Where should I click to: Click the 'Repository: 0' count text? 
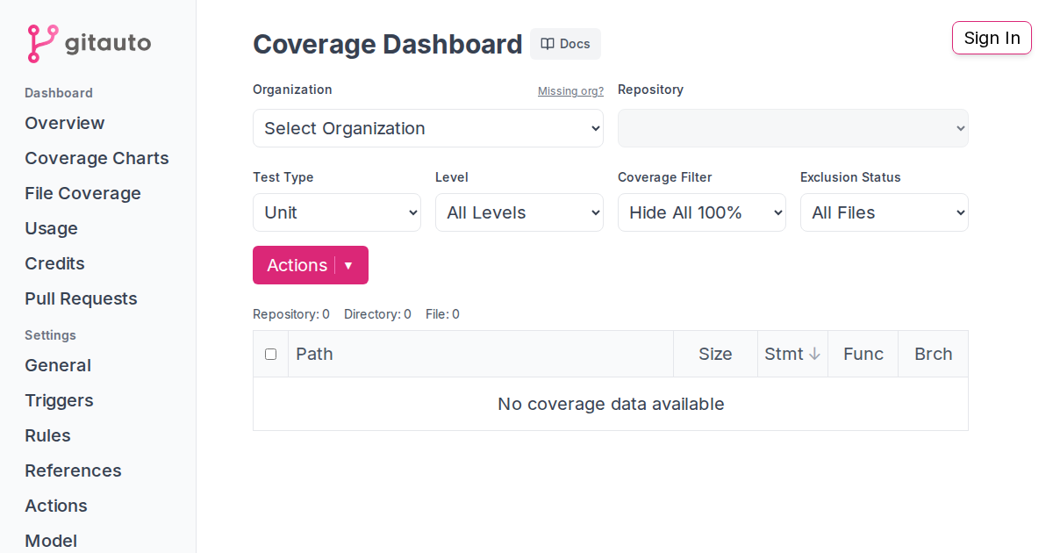click(x=291, y=314)
